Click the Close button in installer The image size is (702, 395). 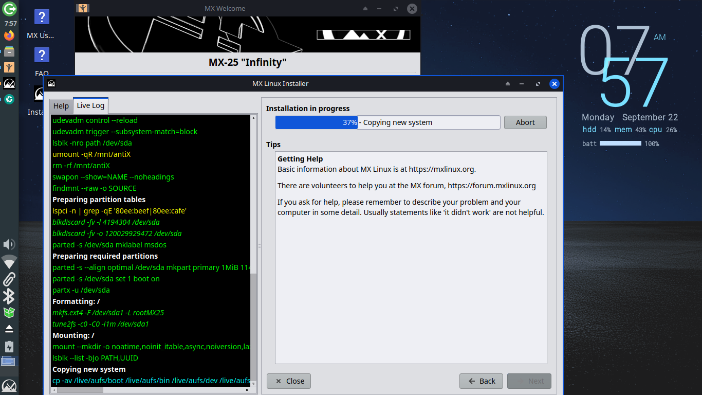pos(289,381)
